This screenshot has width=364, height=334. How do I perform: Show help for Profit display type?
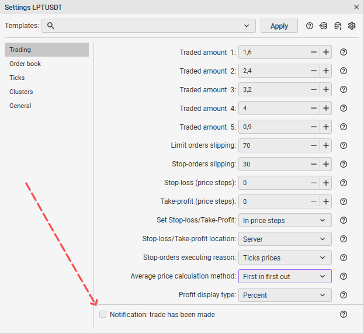click(344, 295)
